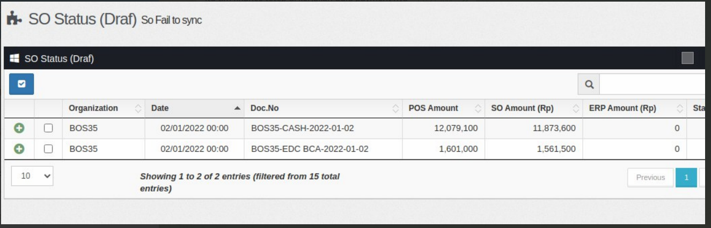Expand the BOS35-CASH-2022-01-02 row details
The width and height of the screenshot is (711, 228).
pyautogui.click(x=19, y=128)
